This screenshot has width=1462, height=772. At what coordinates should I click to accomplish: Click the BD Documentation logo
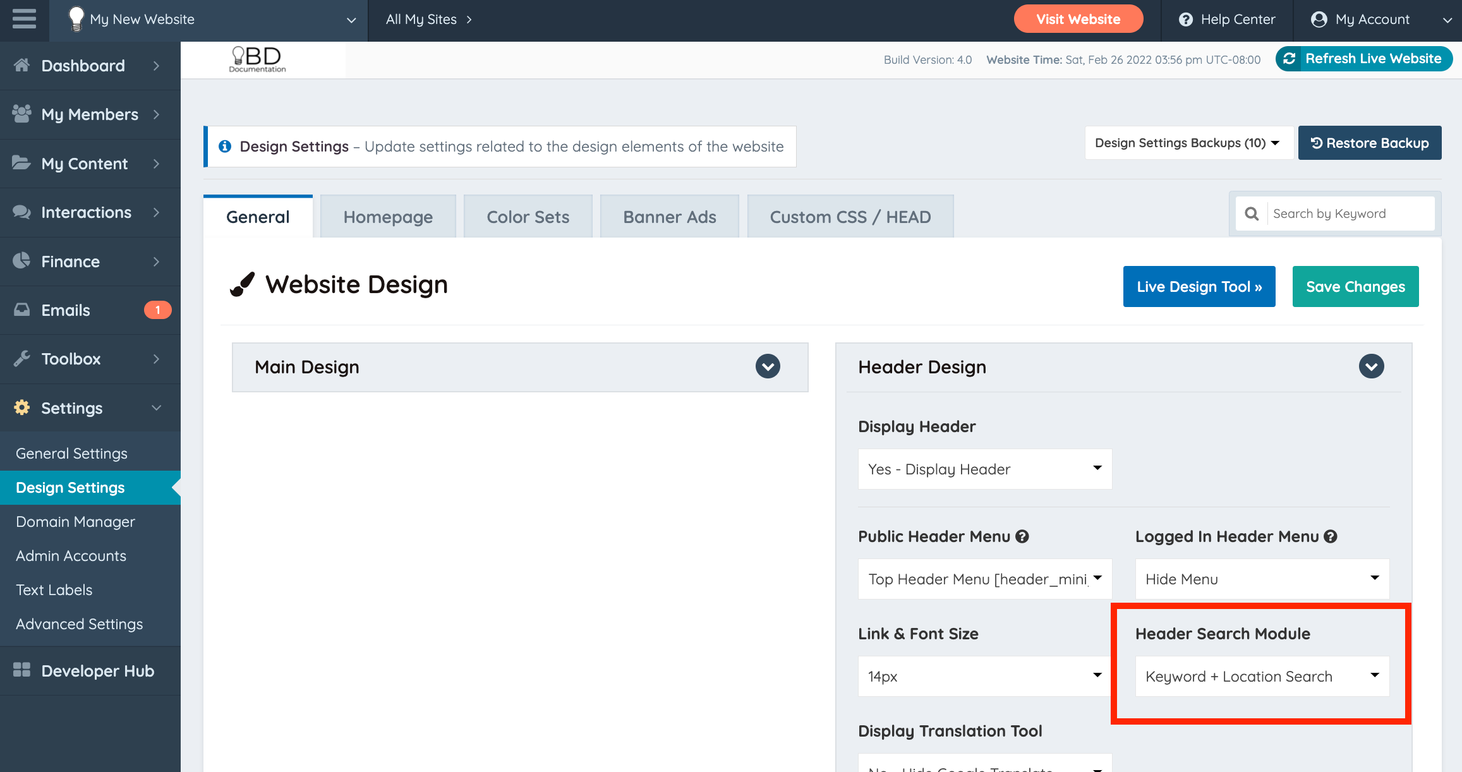257,59
